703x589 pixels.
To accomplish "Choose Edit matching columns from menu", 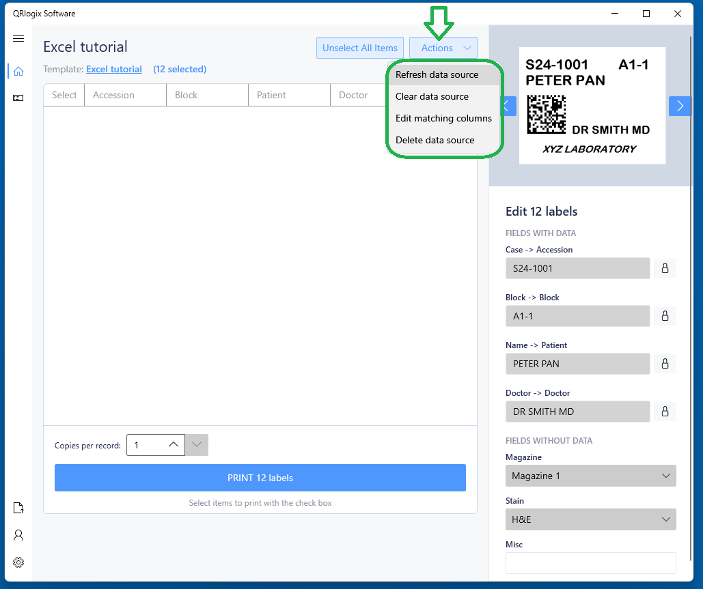I will pos(443,118).
